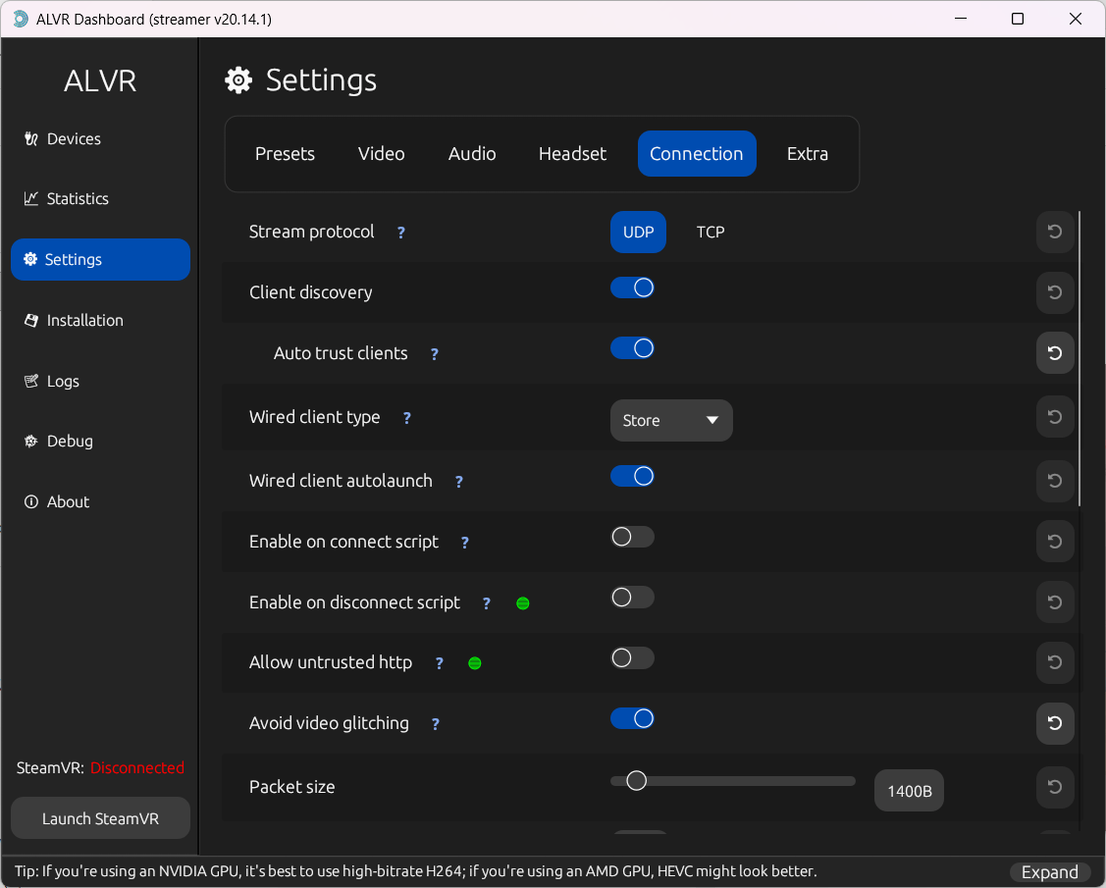
Task: Click help icon beside Wired client type
Action: [407, 418]
